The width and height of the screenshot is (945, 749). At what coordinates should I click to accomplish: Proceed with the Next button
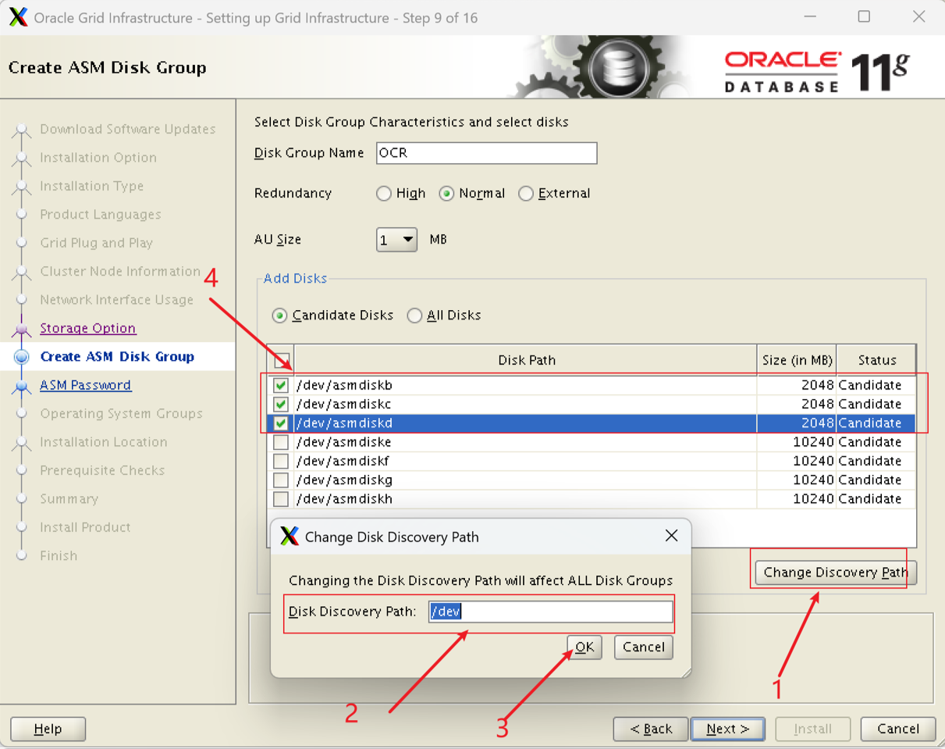[x=728, y=729]
